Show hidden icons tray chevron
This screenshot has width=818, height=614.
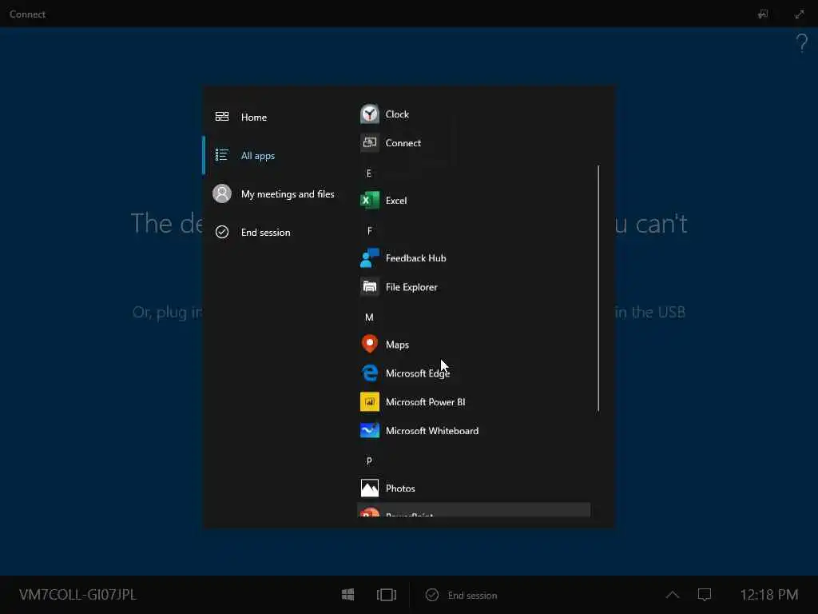[673, 594]
